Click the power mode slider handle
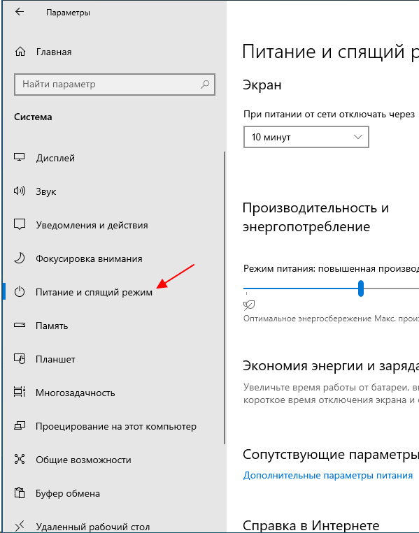This screenshot has width=419, height=533. pyautogui.click(x=361, y=289)
